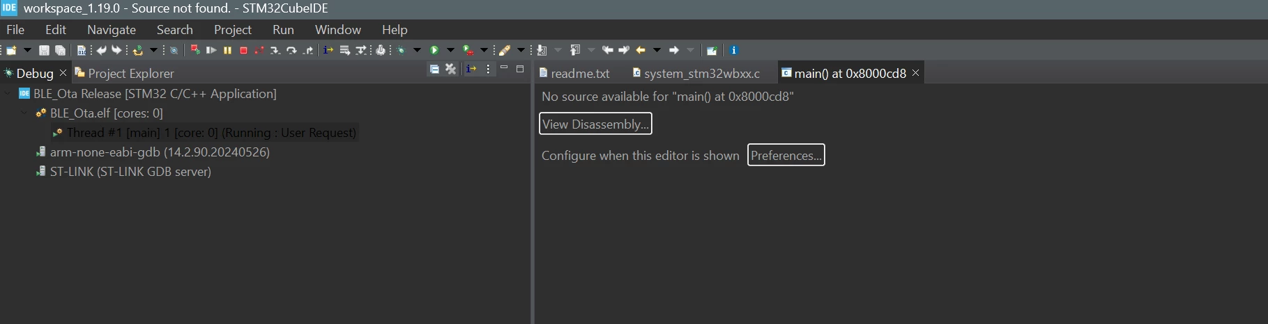Image resolution: width=1268 pixels, height=324 pixels.
Task: Select Thread #1 main running entry
Action: [205, 132]
